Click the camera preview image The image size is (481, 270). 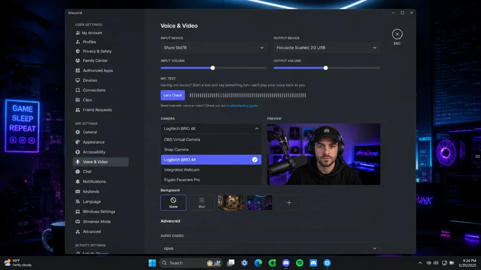324,154
